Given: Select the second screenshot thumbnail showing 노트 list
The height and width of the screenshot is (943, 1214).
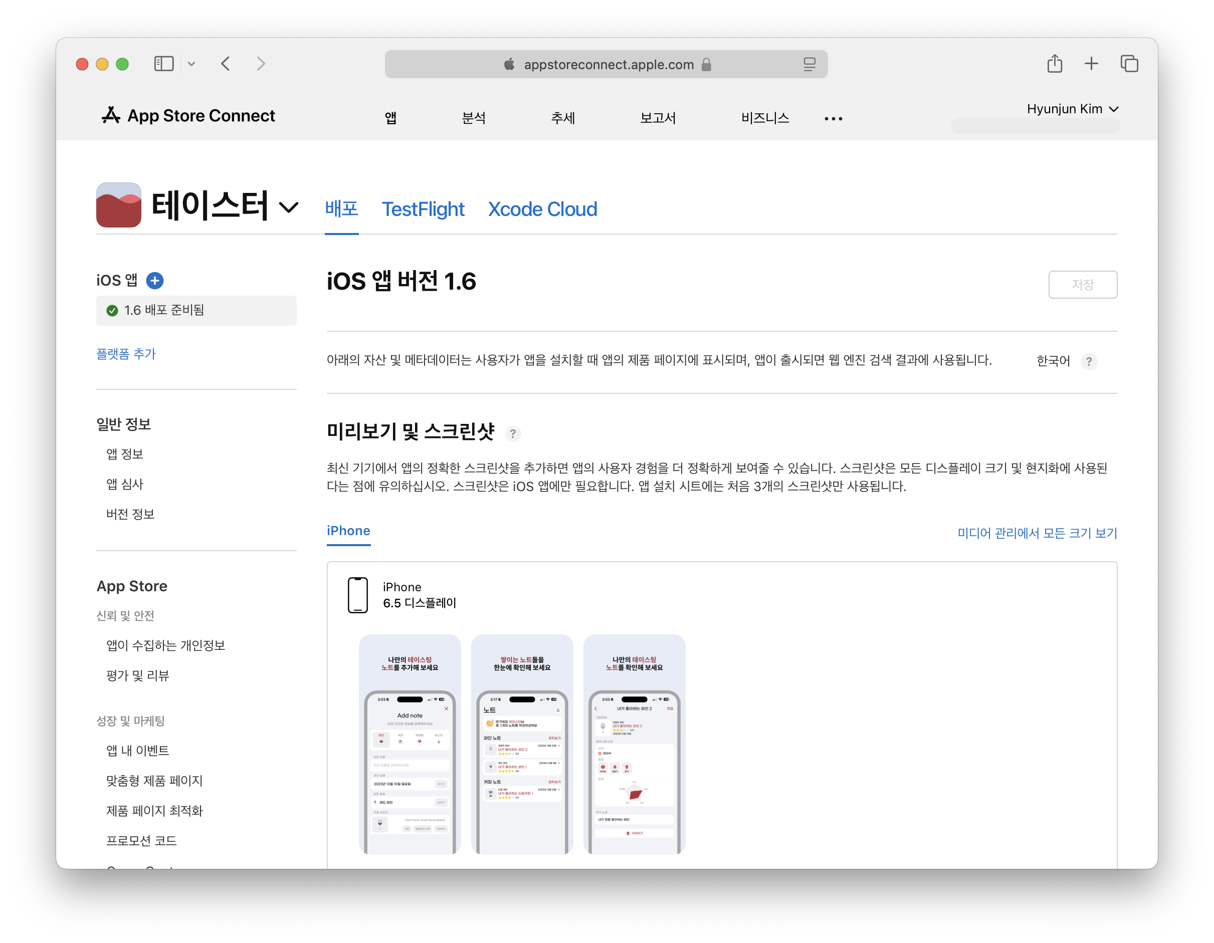Looking at the screenshot, I should click(x=521, y=745).
